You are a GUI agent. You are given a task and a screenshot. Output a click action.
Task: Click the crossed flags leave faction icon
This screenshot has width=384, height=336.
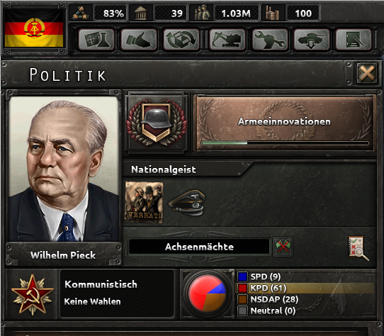coord(283,247)
